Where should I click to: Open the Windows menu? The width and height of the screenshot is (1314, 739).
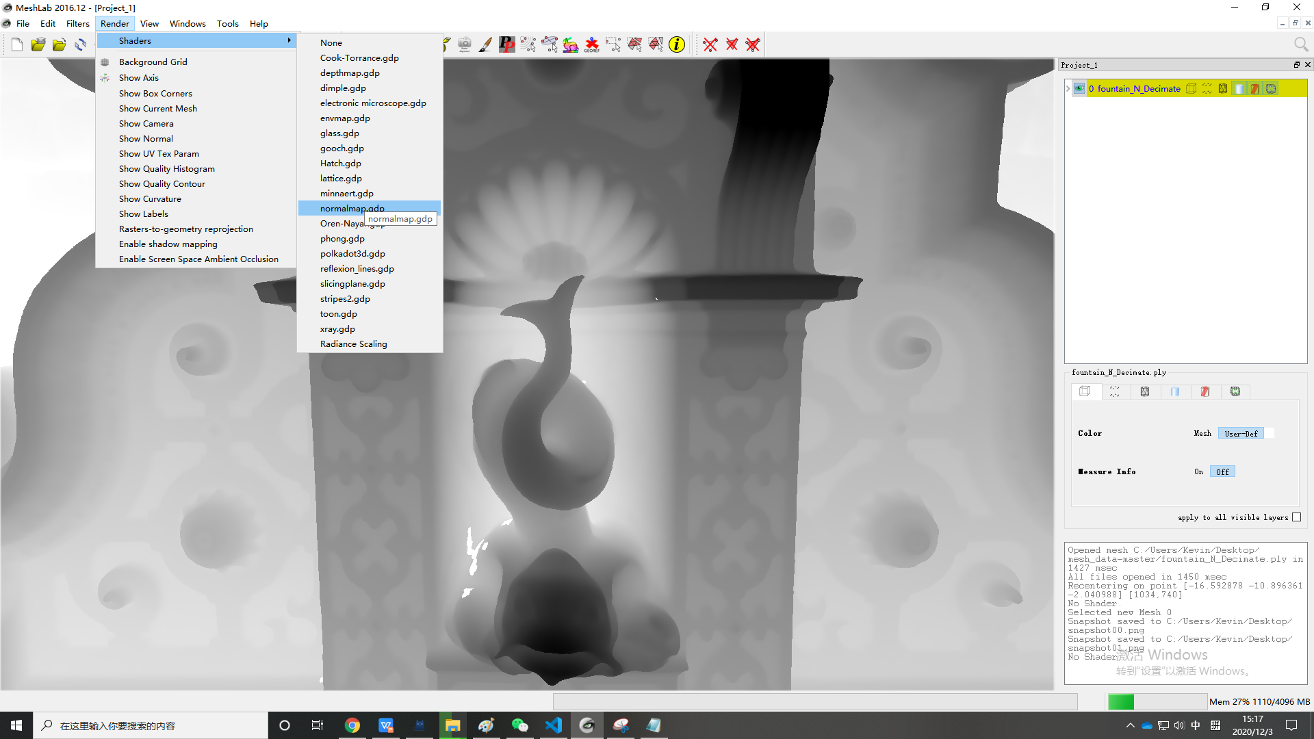(188, 23)
